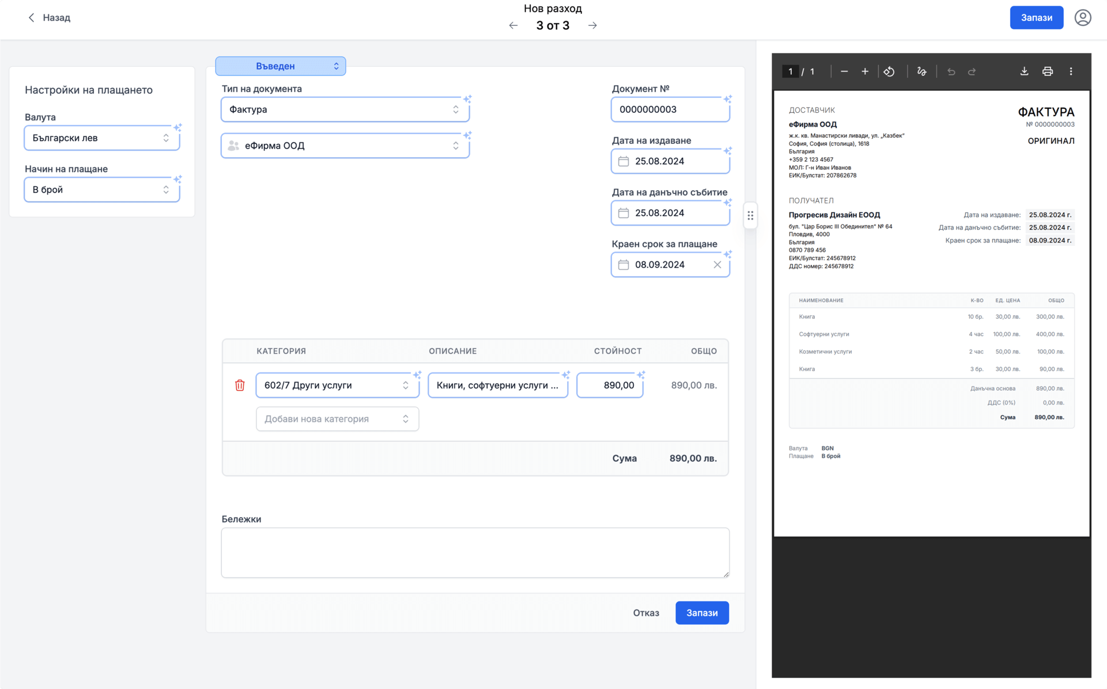Click the top-right Запази button
Viewport: 1107px width, 689px height.
tap(1036, 18)
